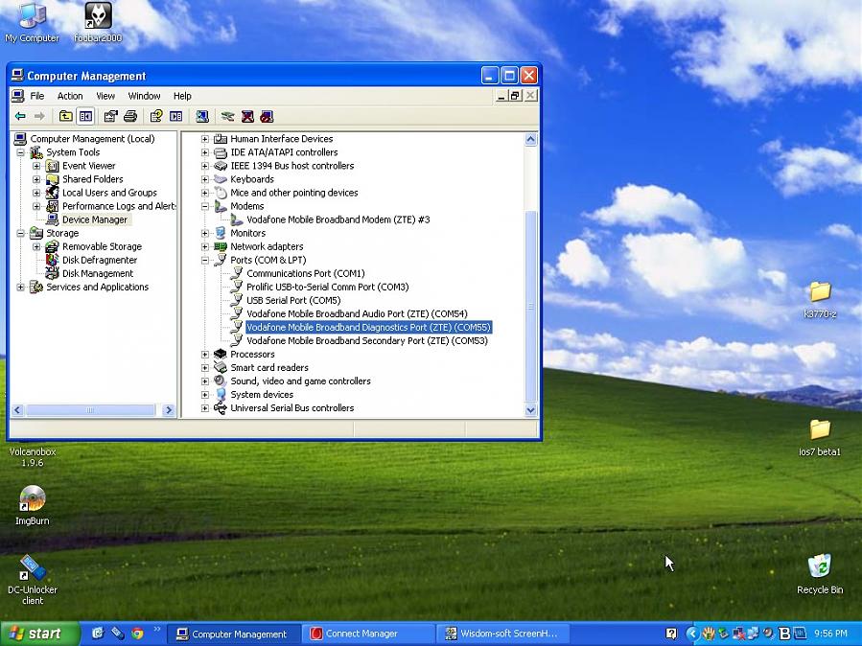Viewport: 862px width, 646px height.
Task: Click the Uninstall device toolbar icon
Action: (247, 116)
